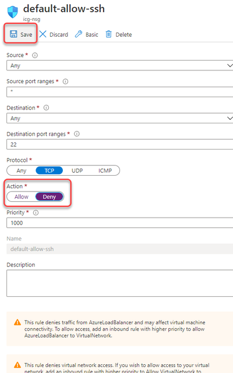Viewport: 233px width, 373px height.
Task: Click info icon beside Destination port ranges
Action: pyautogui.click(x=77, y=134)
